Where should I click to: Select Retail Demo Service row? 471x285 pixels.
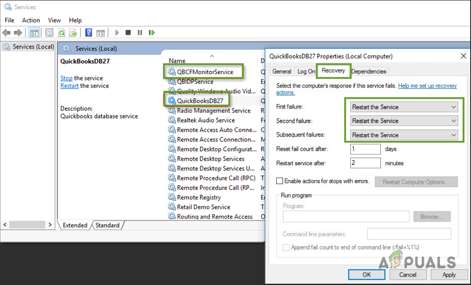(x=204, y=207)
